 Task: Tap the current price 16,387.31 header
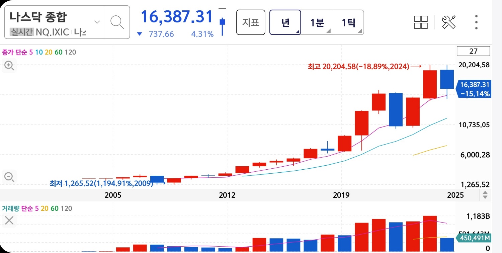pyautogui.click(x=176, y=17)
